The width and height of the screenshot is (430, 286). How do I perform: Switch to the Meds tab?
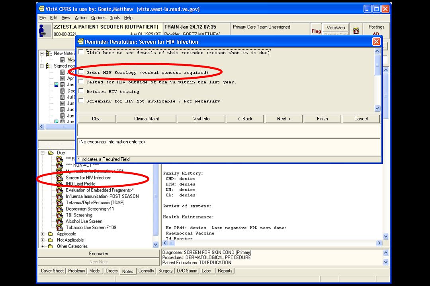click(x=95, y=271)
